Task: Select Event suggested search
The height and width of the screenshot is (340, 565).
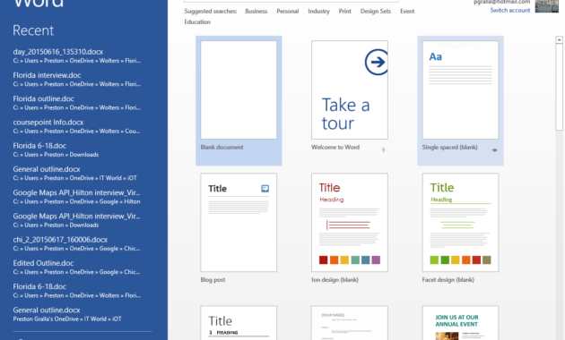Action: click(407, 11)
